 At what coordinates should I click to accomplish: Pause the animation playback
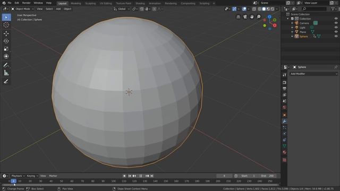(x=140, y=176)
